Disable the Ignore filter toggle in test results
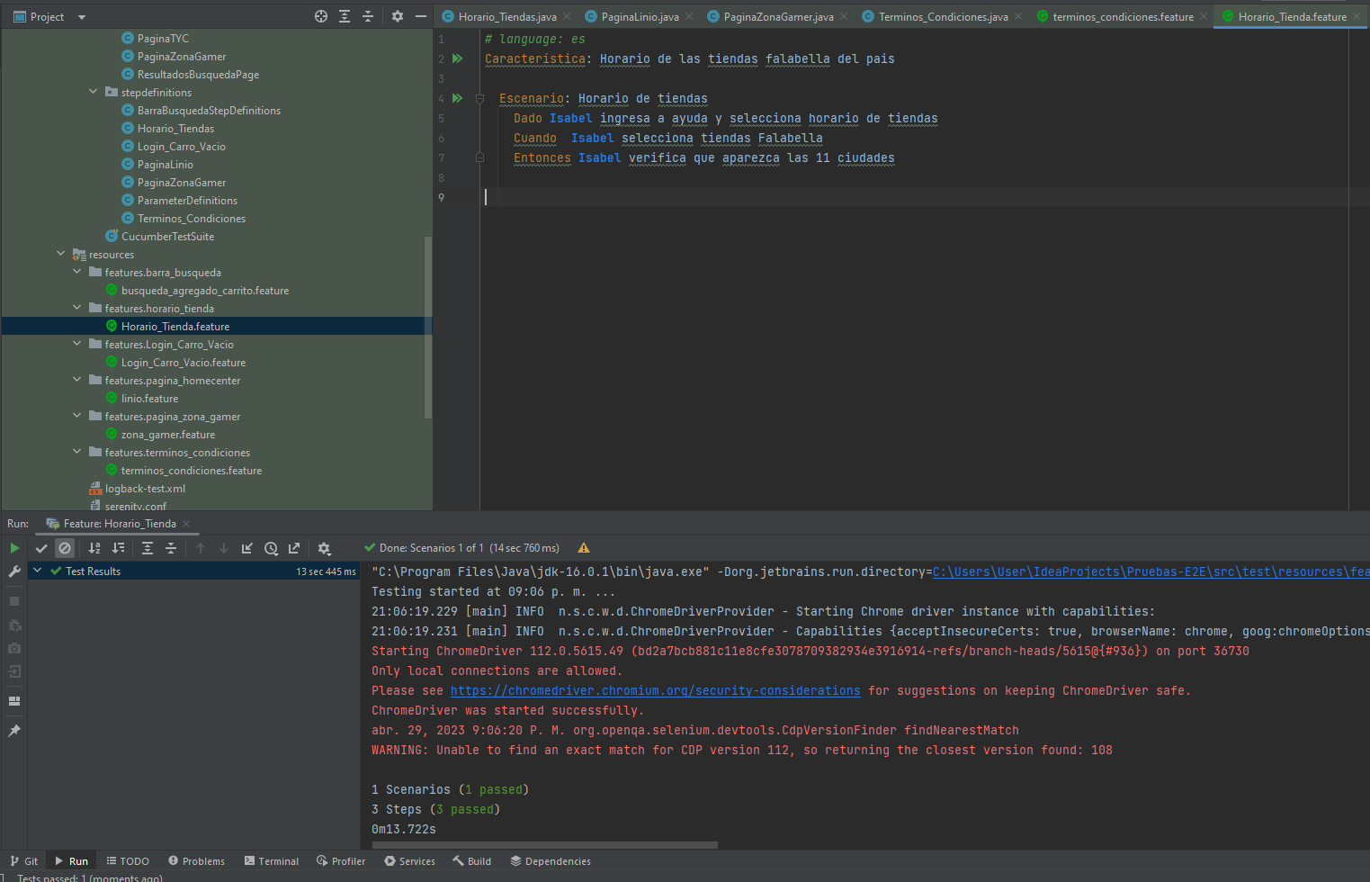Screen dimensions: 1370x882 point(64,547)
